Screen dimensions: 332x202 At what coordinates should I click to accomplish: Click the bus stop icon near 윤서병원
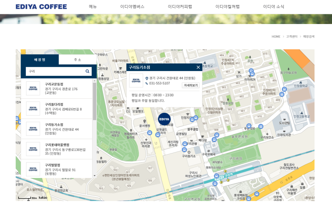(x=150, y=133)
